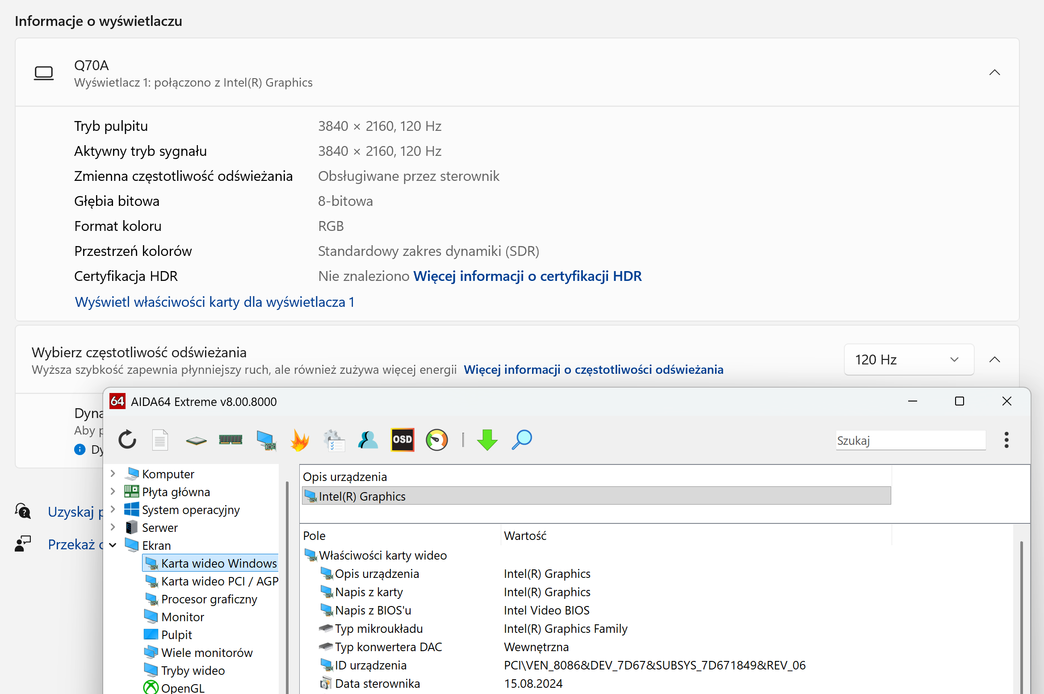Image resolution: width=1044 pixels, height=694 pixels.
Task: Click the green RAM memory toolbar icon
Action: (231, 440)
